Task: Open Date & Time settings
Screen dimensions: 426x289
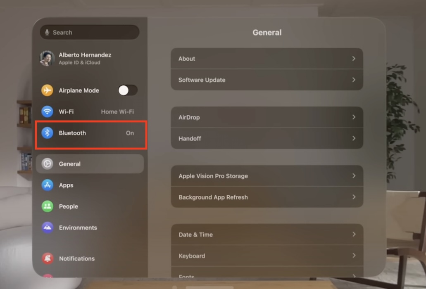Action: pos(267,235)
